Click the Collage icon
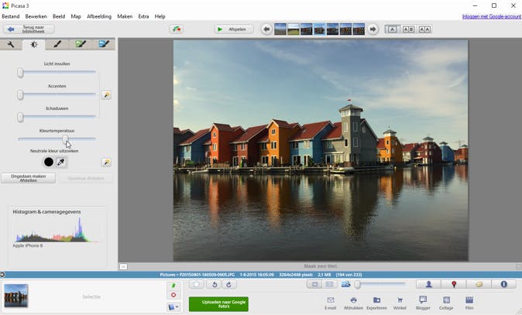522x315 pixels. 446,300
